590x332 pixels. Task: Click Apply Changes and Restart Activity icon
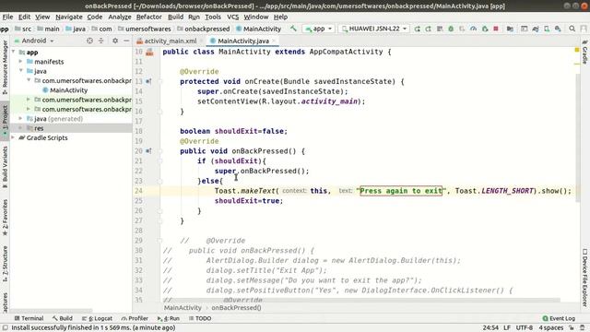point(428,29)
